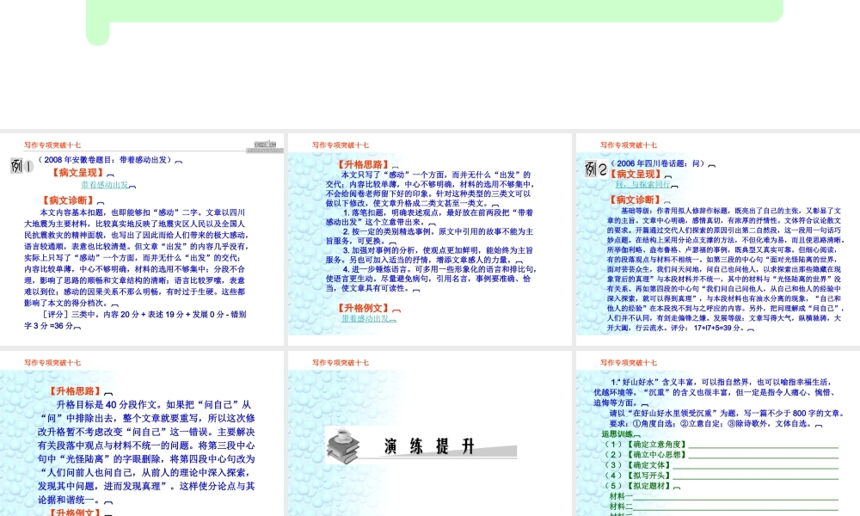Click the （2006年四川卷话题：问） caption

click(x=660, y=163)
